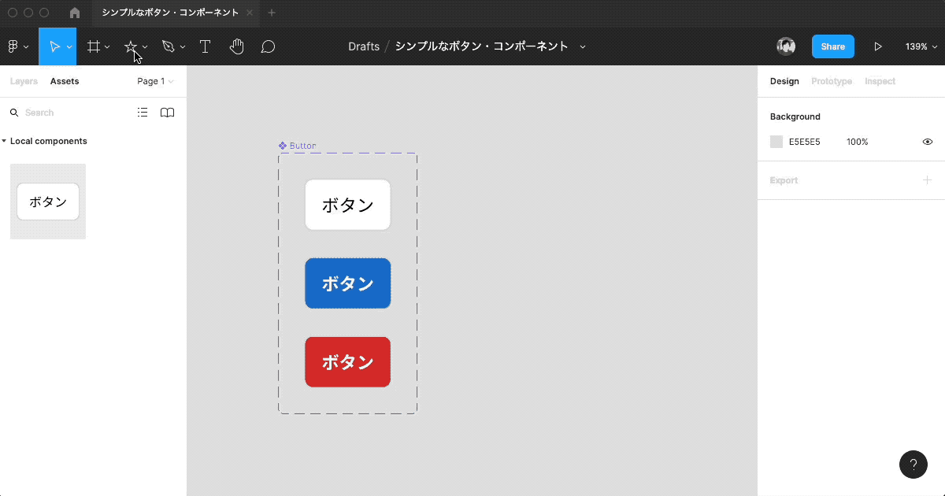Select the Hand tool
Screen dimensions: 945x496
pyautogui.click(x=236, y=46)
